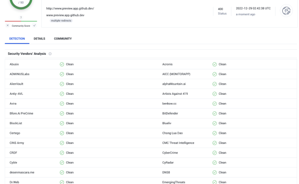299x184 pixels.
Task: Click the Antiy-AVL clean check icon
Action: [x=62, y=94]
